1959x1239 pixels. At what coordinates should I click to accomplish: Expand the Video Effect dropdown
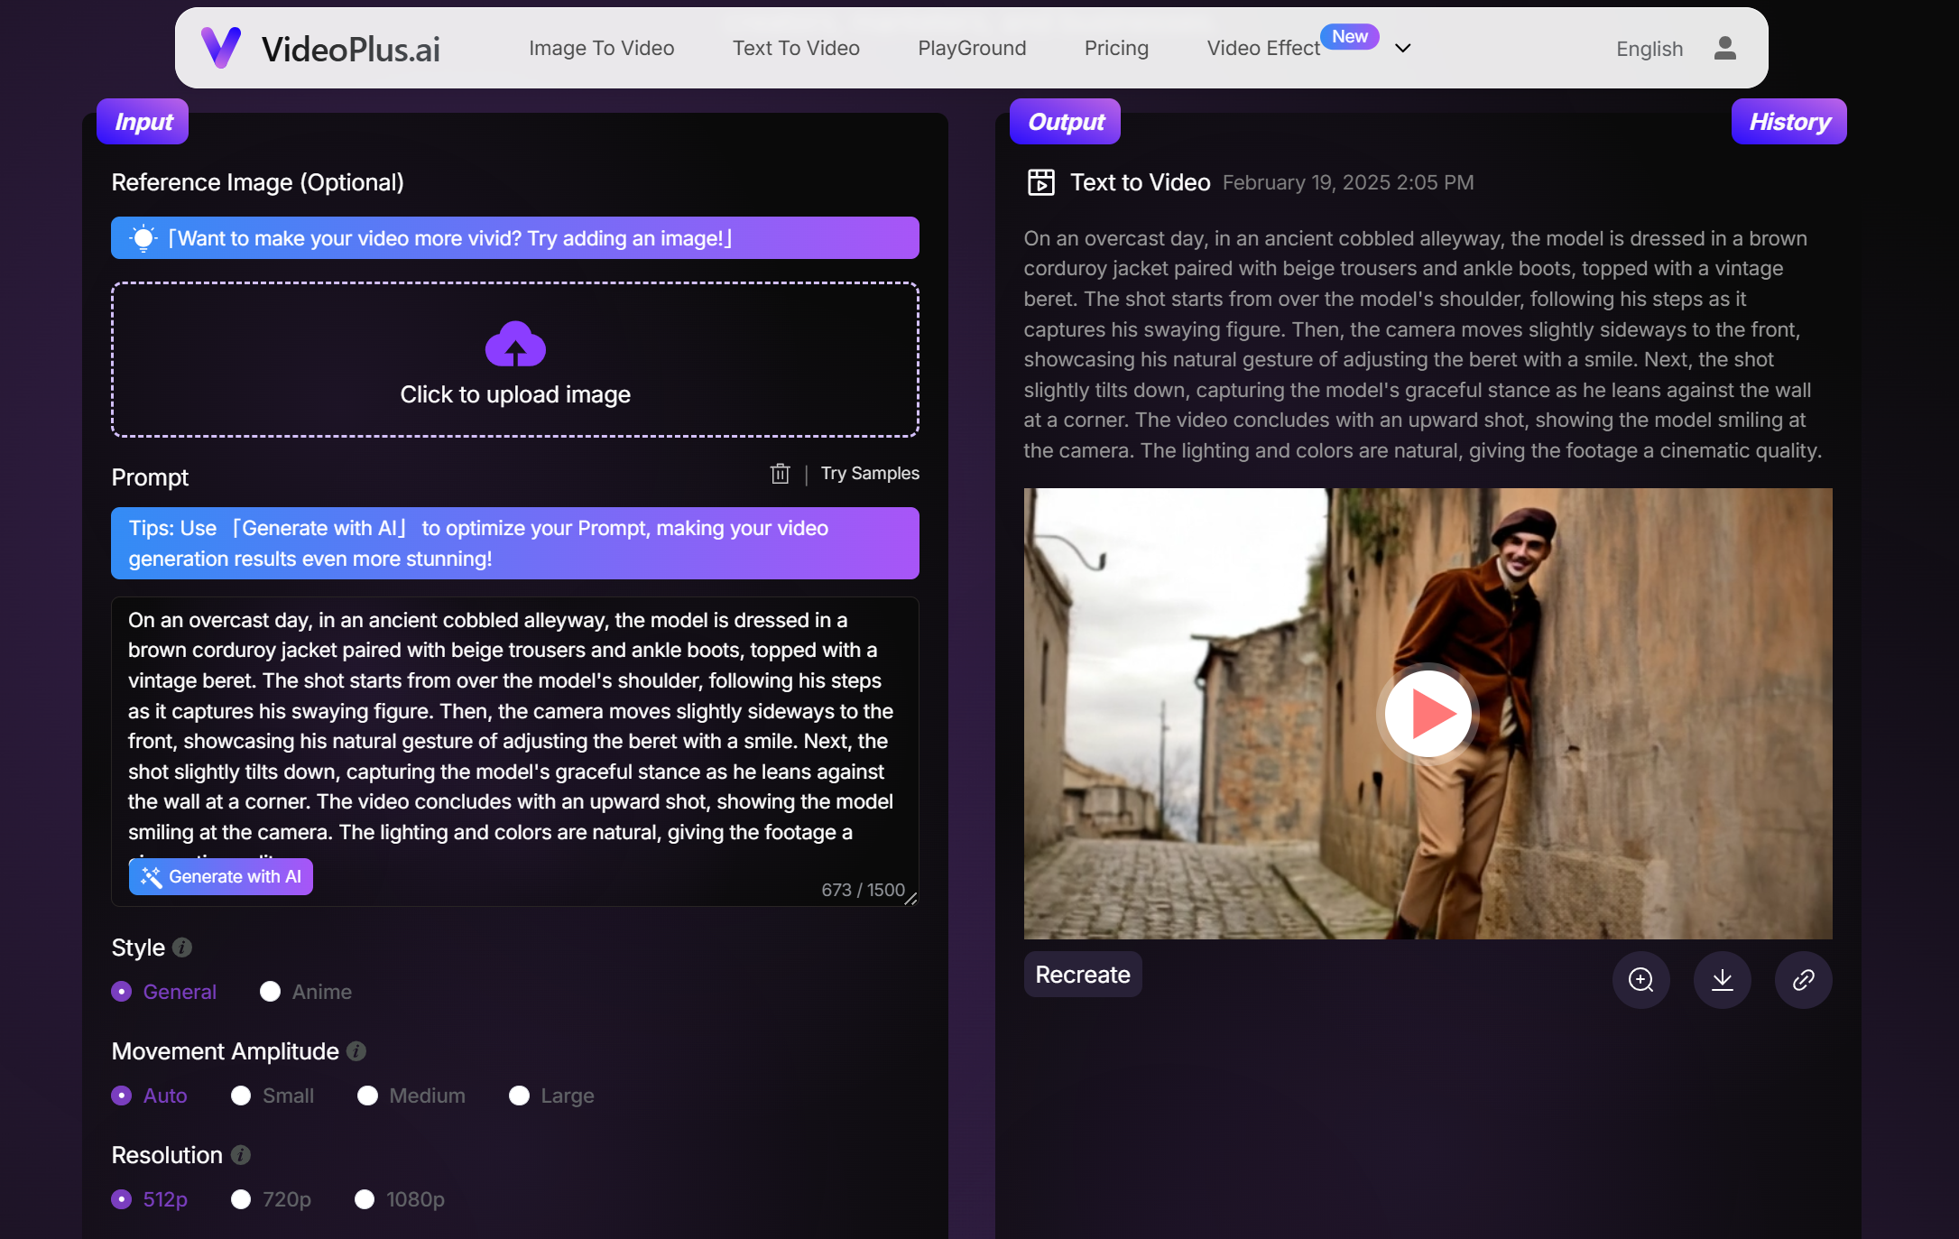click(1402, 48)
